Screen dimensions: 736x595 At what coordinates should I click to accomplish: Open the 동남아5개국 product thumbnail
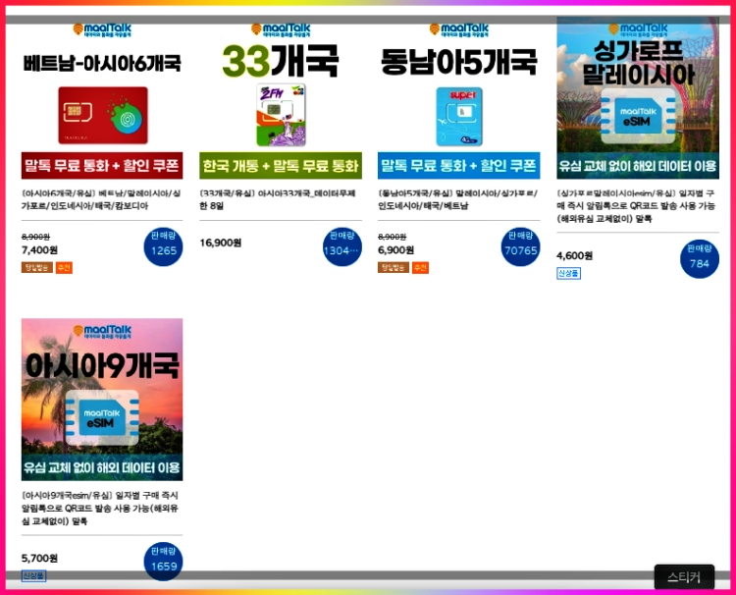coord(459,98)
